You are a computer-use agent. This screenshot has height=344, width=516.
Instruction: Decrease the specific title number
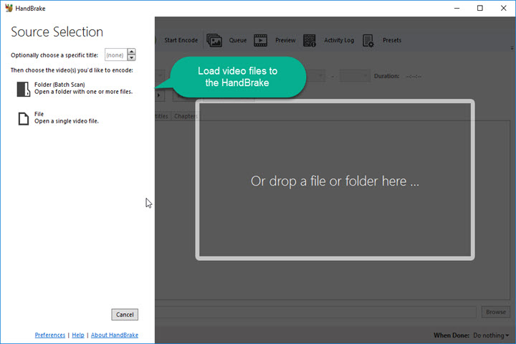point(131,57)
